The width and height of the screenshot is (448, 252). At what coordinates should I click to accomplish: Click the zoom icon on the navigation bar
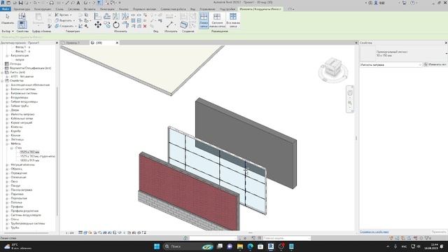click(x=350, y=103)
